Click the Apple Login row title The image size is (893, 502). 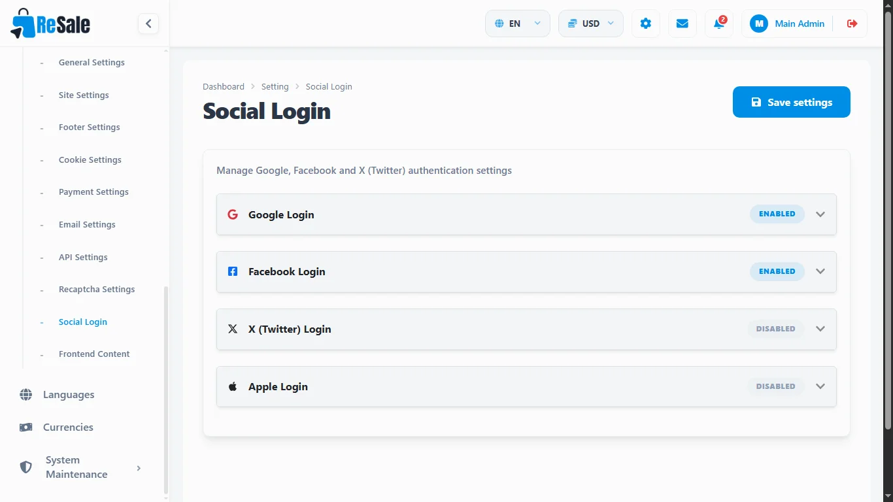pos(278,386)
